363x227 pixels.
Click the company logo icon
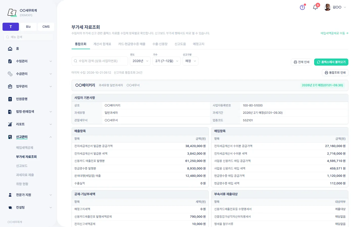(x=12, y=12)
